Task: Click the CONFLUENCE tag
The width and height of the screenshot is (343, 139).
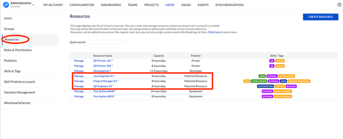Action: point(259,81)
